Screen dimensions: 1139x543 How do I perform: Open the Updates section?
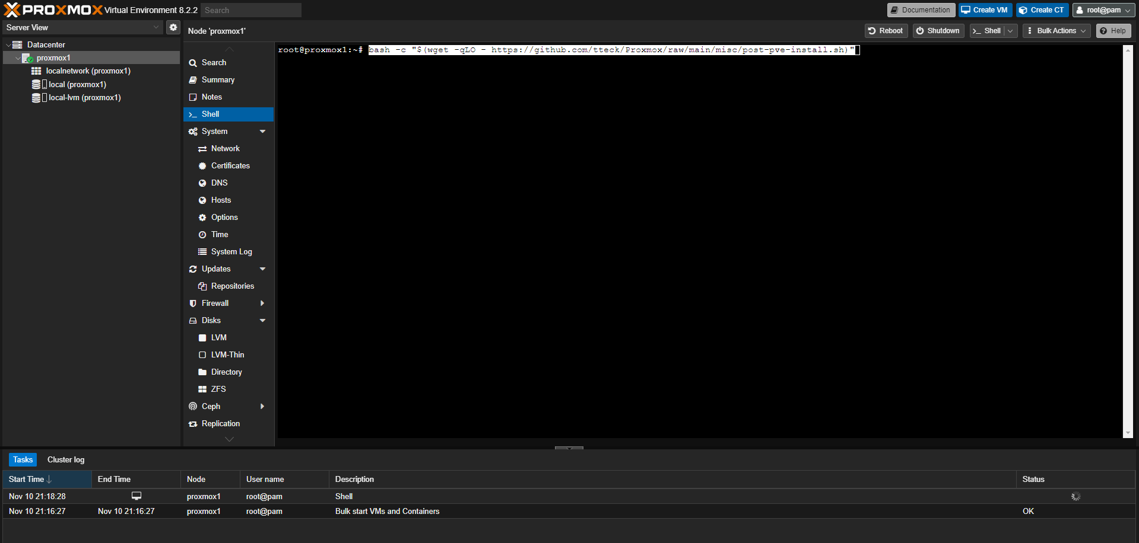216,269
